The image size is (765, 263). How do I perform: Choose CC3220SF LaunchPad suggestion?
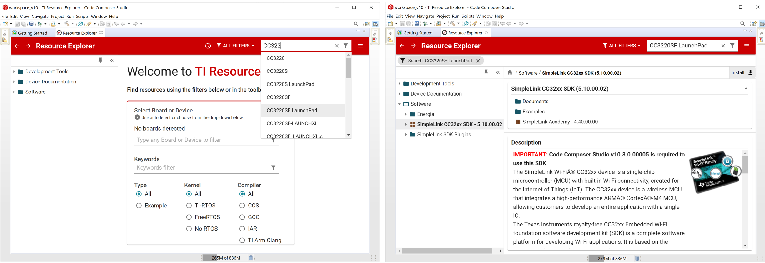click(303, 110)
